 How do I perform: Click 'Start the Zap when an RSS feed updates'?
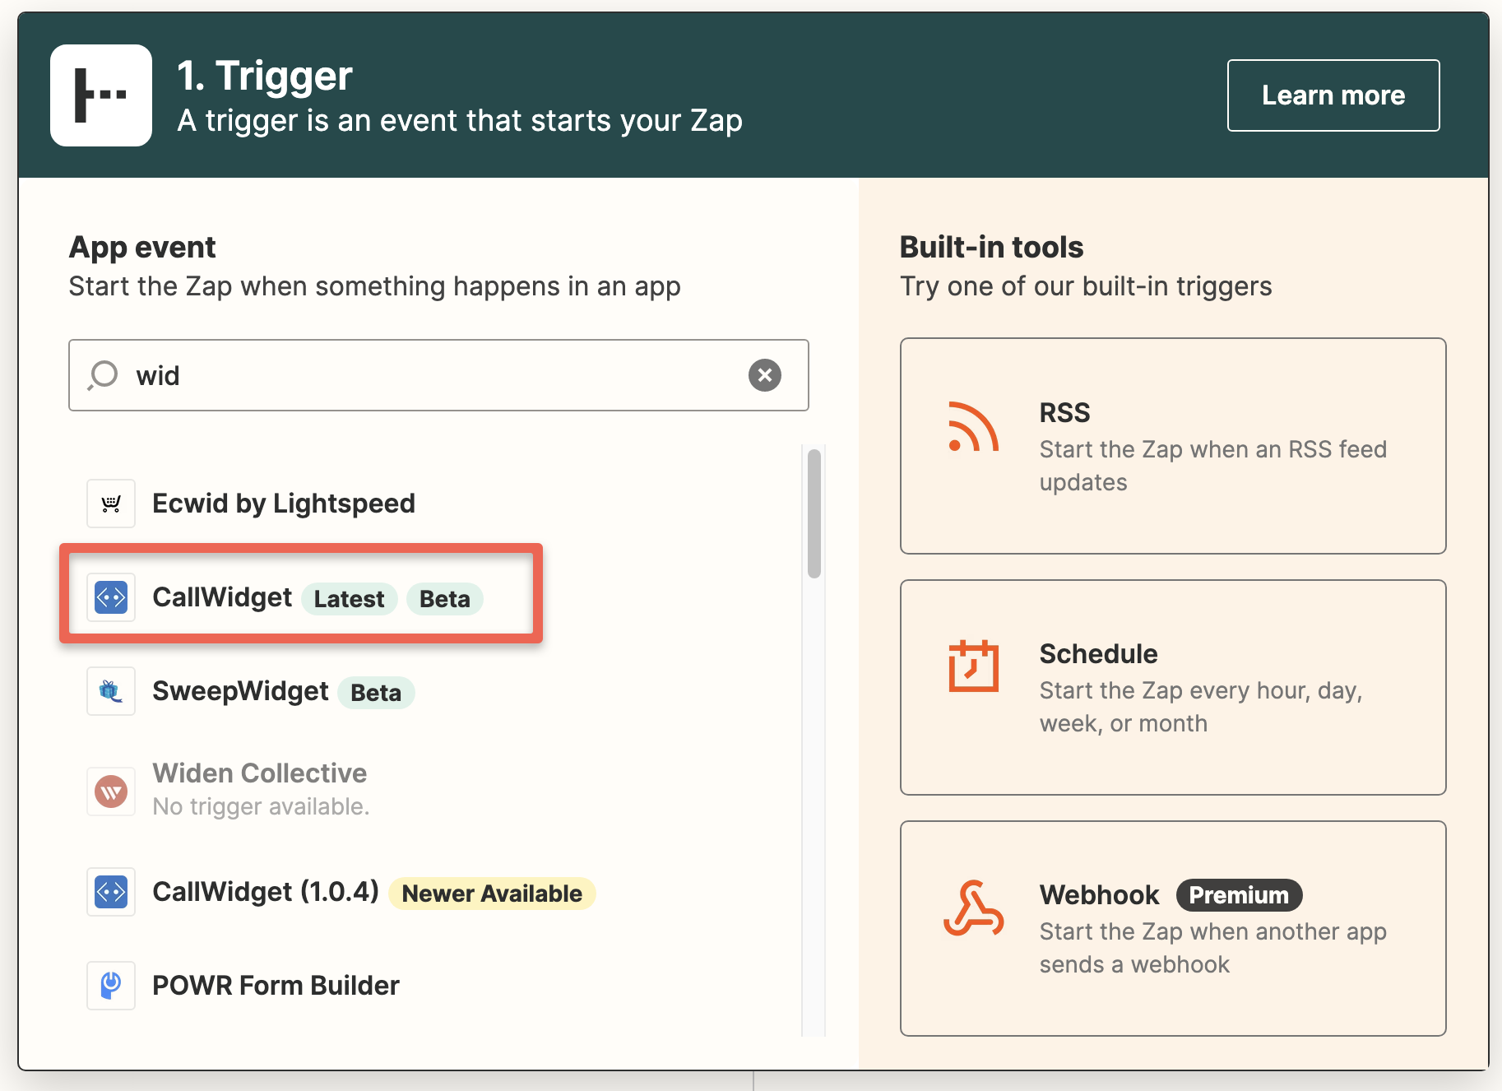(1213, 466)
